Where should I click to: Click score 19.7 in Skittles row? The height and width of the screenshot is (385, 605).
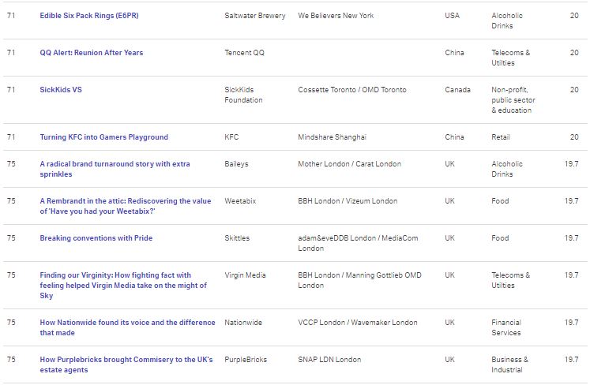click(571, 237)
